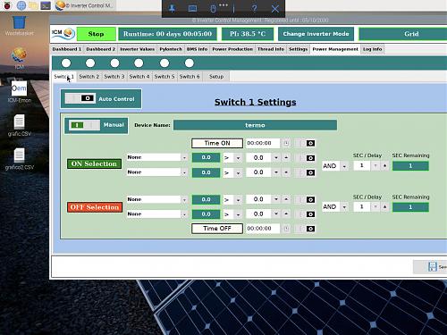Screen dimensions: 447x335
Task: Switch to the Switch 2 tab
Action: (x=89, y=77)
